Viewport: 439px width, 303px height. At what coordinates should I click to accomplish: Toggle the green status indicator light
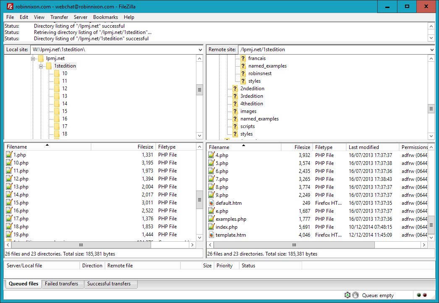(x=418, y=295)
